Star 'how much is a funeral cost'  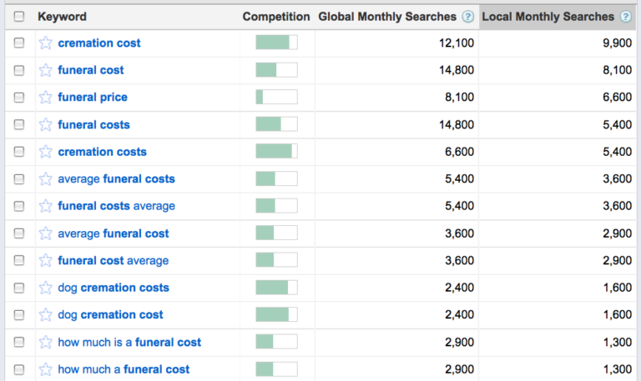(x=45, y=342)
